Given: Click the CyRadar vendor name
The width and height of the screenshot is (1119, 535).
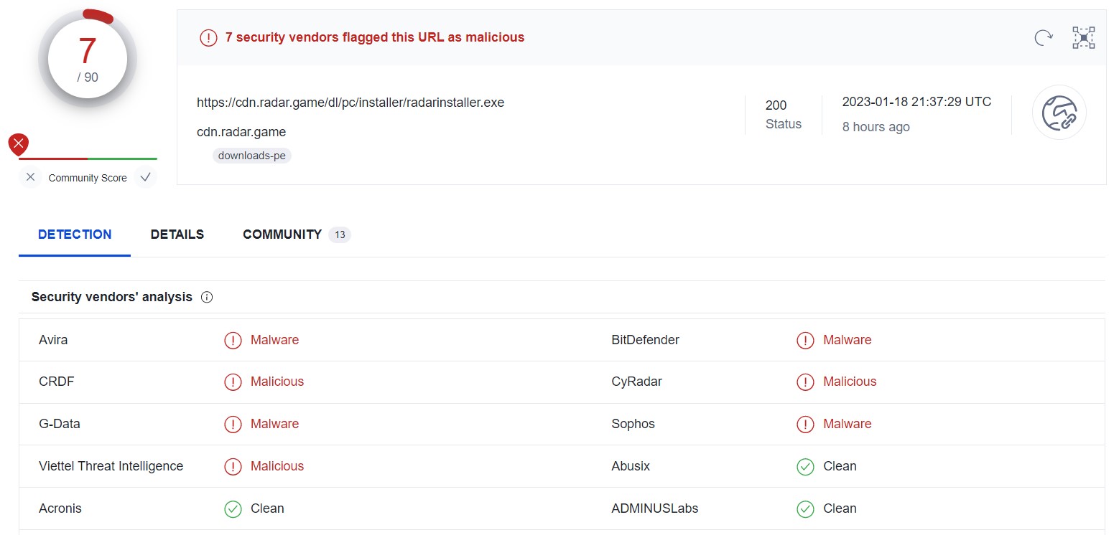Looking at the screenshot, I should (x=637, y=382).
